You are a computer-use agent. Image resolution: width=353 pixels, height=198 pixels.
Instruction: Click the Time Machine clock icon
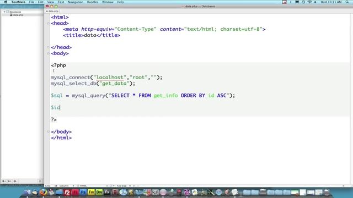coord(303,2)
